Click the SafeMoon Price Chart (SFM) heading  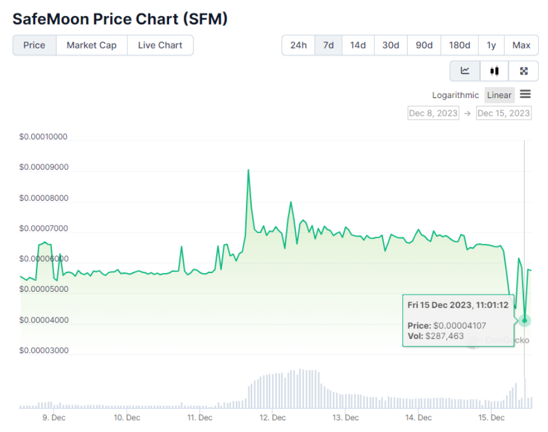pyautogui.click(x=120, y=19)
